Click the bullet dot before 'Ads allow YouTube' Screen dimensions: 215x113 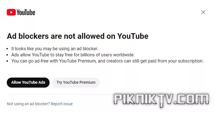tap(7, 55)
